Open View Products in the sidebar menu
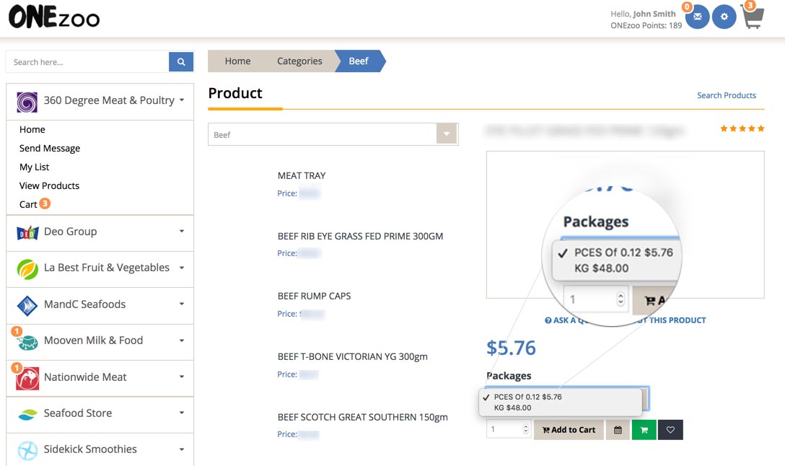This screenshot has height=466, width=785. (49, 185)
